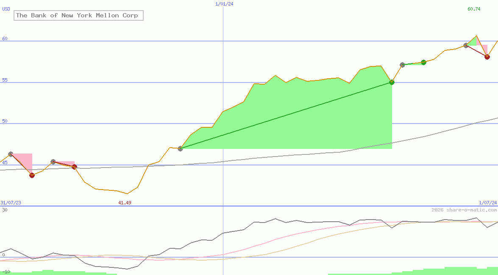Click the green sell dot at the 55 line

[x=392, y=82]
